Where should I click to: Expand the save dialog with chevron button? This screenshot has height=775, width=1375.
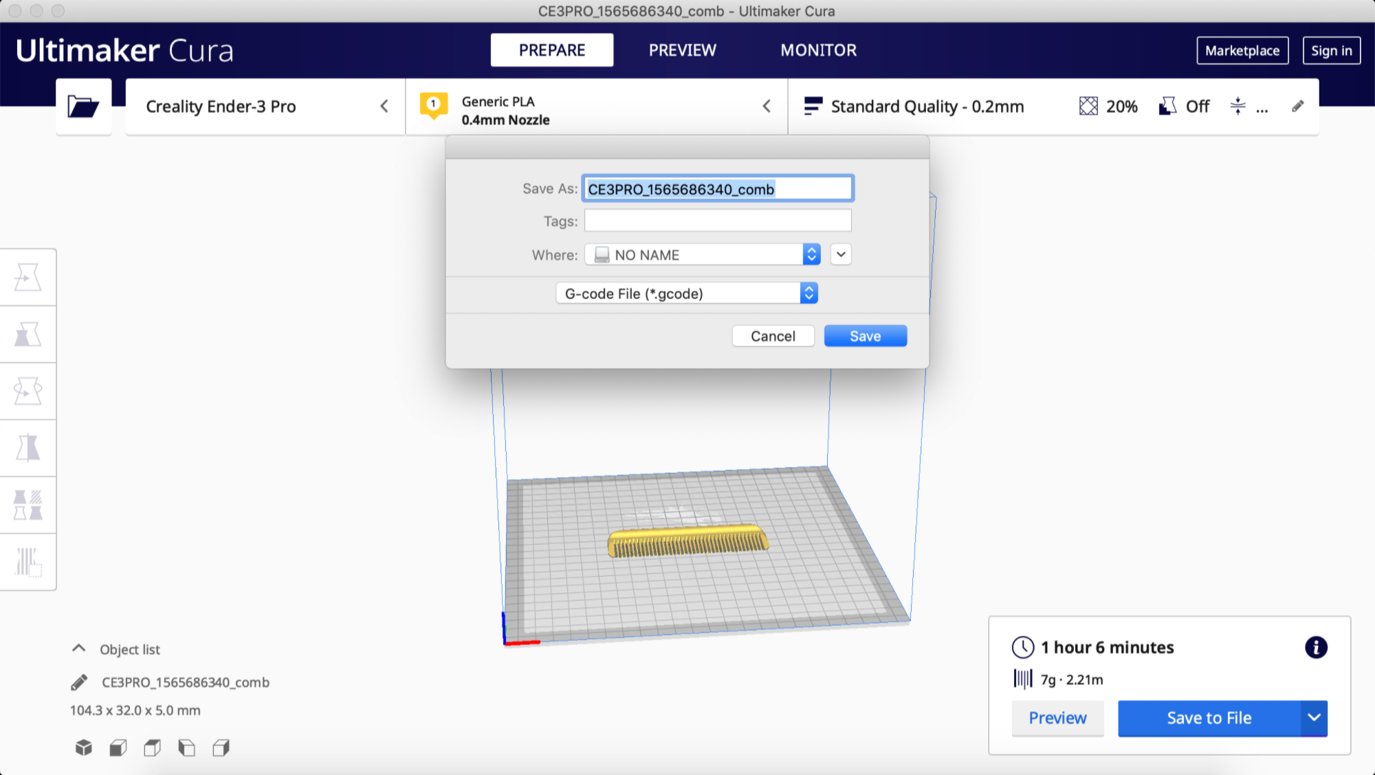pyautogui.click(x=841, y=254)
